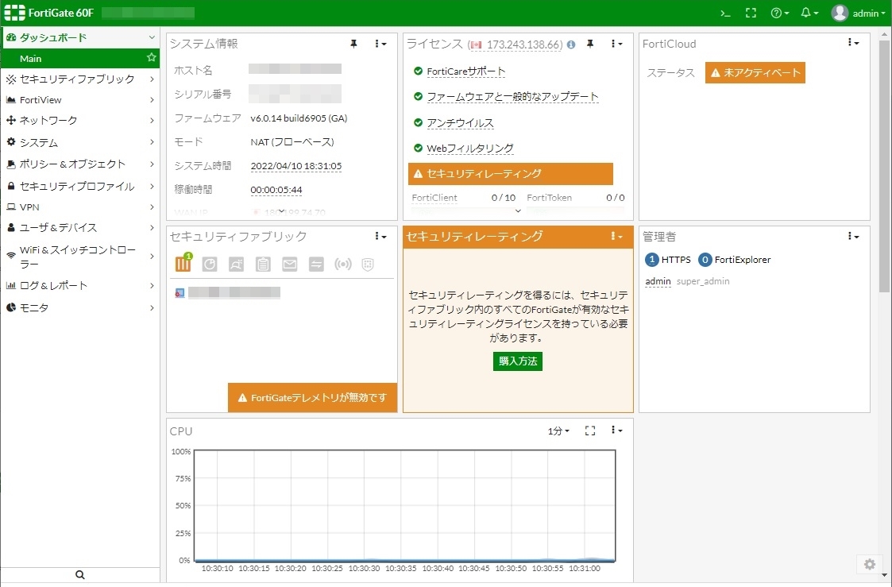Toggle favorite star next to Main

click(x=152, y=58)
